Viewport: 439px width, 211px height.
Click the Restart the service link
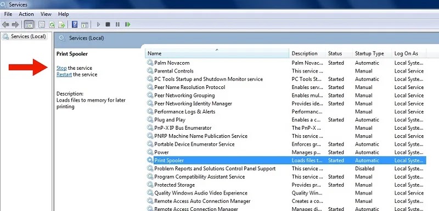[64, 75]
